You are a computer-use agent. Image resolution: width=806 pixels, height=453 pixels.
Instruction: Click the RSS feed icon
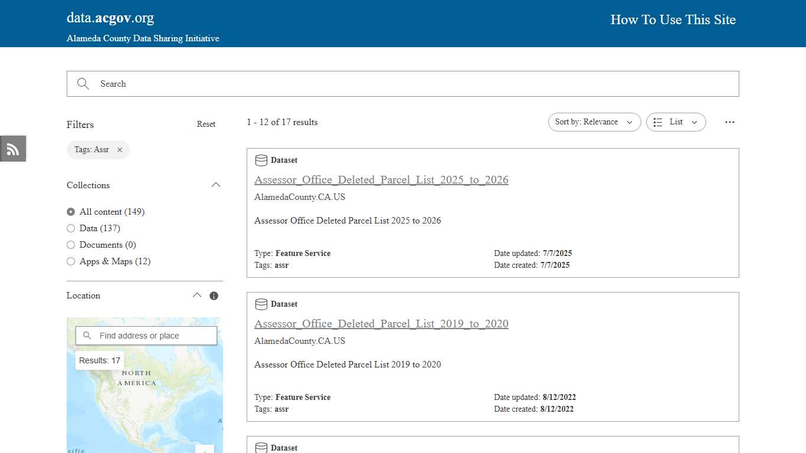click(x=12, y=149)
